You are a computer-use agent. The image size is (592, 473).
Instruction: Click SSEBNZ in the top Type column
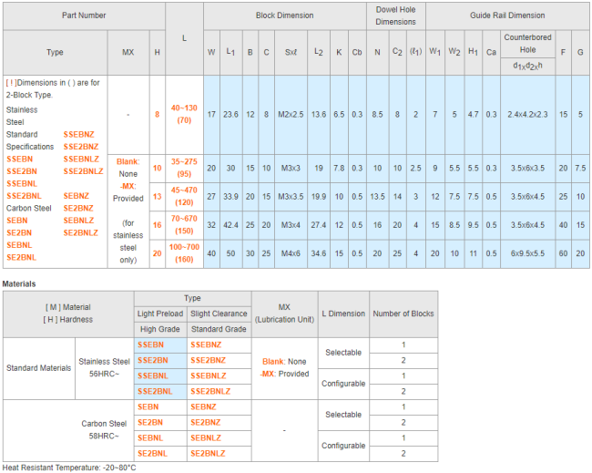pyautogui.click(x=81, y=134)
